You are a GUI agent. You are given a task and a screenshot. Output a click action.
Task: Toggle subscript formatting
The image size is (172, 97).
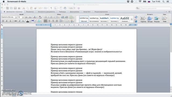[x=23, y=21]
